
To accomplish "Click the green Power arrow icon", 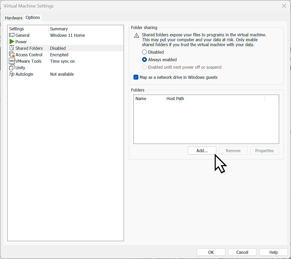I will pos(12,41).
